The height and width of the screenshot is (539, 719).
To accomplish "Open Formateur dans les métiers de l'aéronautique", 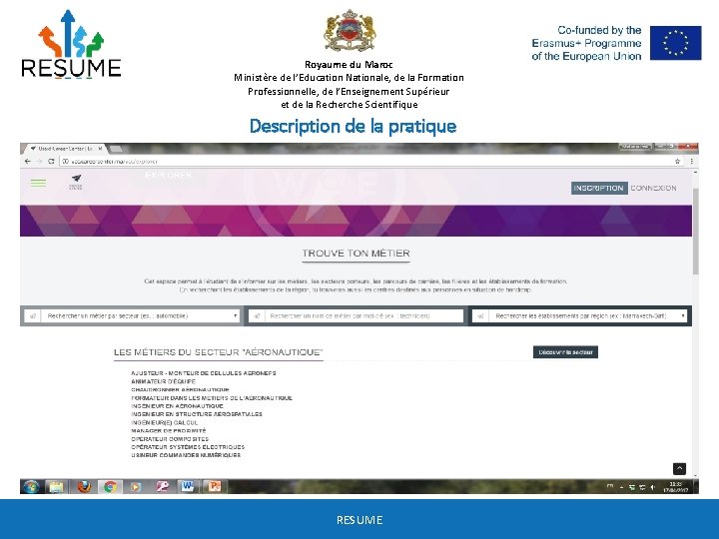I will 212,398.
